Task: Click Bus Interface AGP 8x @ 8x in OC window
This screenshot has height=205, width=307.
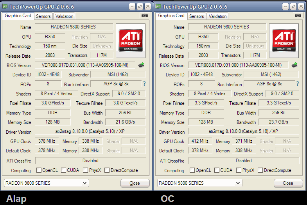Action: (269, 84)
